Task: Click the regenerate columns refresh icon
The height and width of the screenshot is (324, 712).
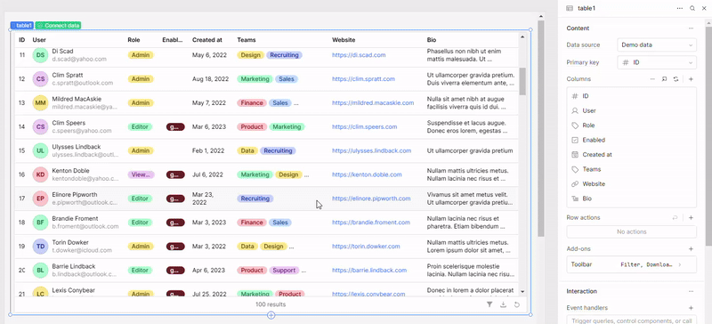Action: 676,79
